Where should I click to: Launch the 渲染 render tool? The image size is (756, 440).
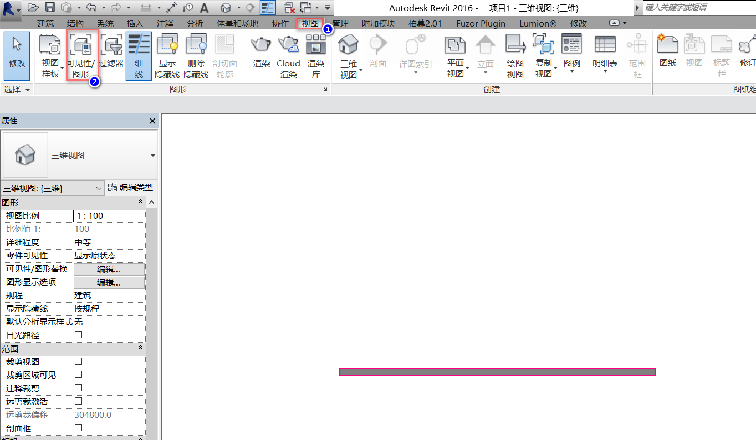[x=262, y=51]
